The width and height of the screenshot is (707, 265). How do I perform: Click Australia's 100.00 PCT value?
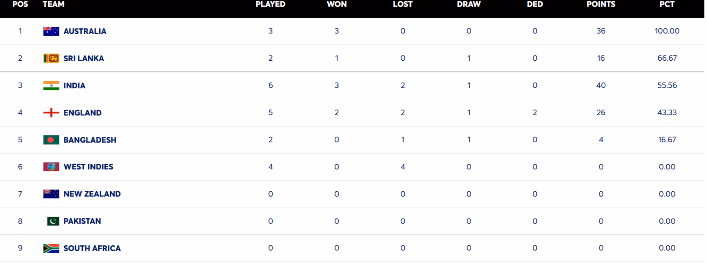[667, 31]
